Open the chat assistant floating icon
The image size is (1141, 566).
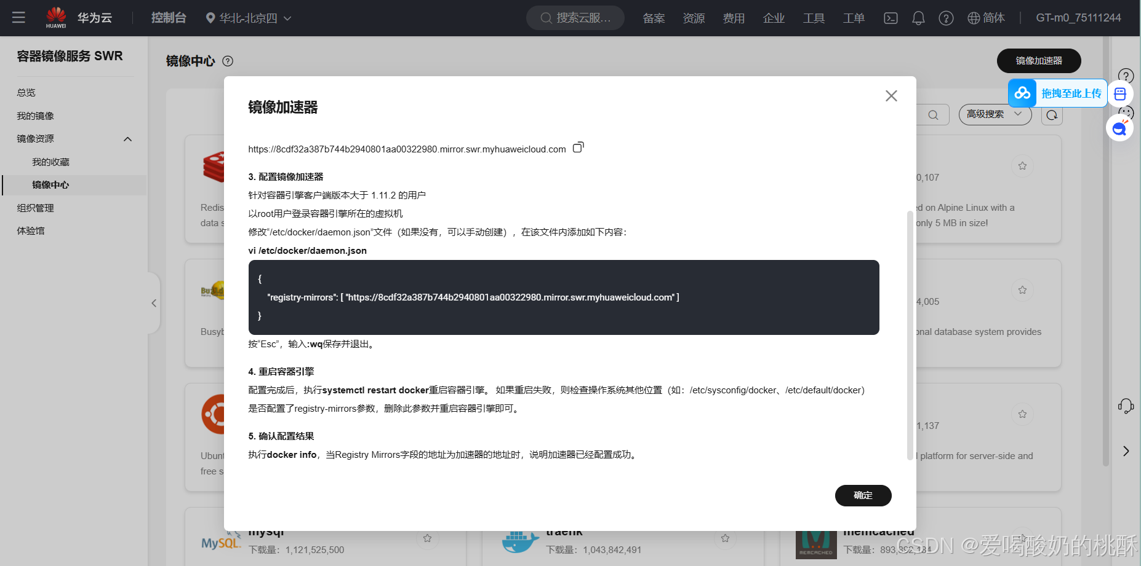tap(1119, 128)
